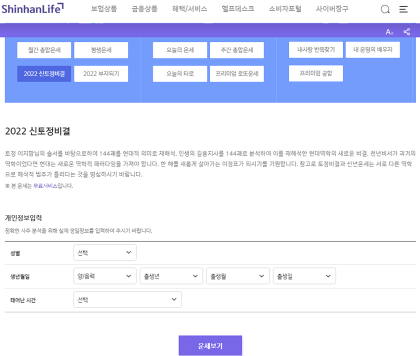Click the 생년월일 row label

[x=20, y=276]
